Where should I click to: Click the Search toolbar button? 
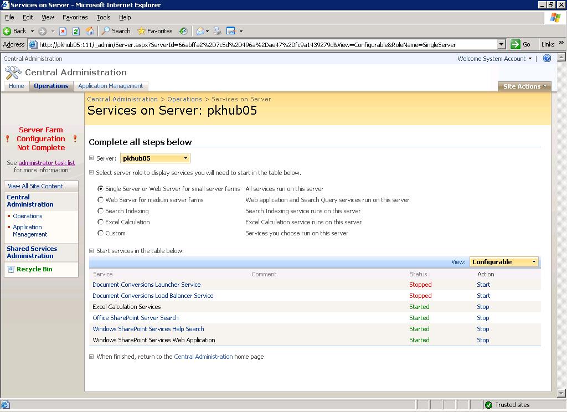click(116, 31)
